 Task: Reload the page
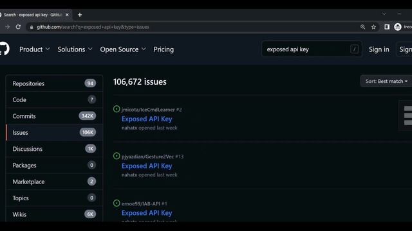(x=18, y=27)
